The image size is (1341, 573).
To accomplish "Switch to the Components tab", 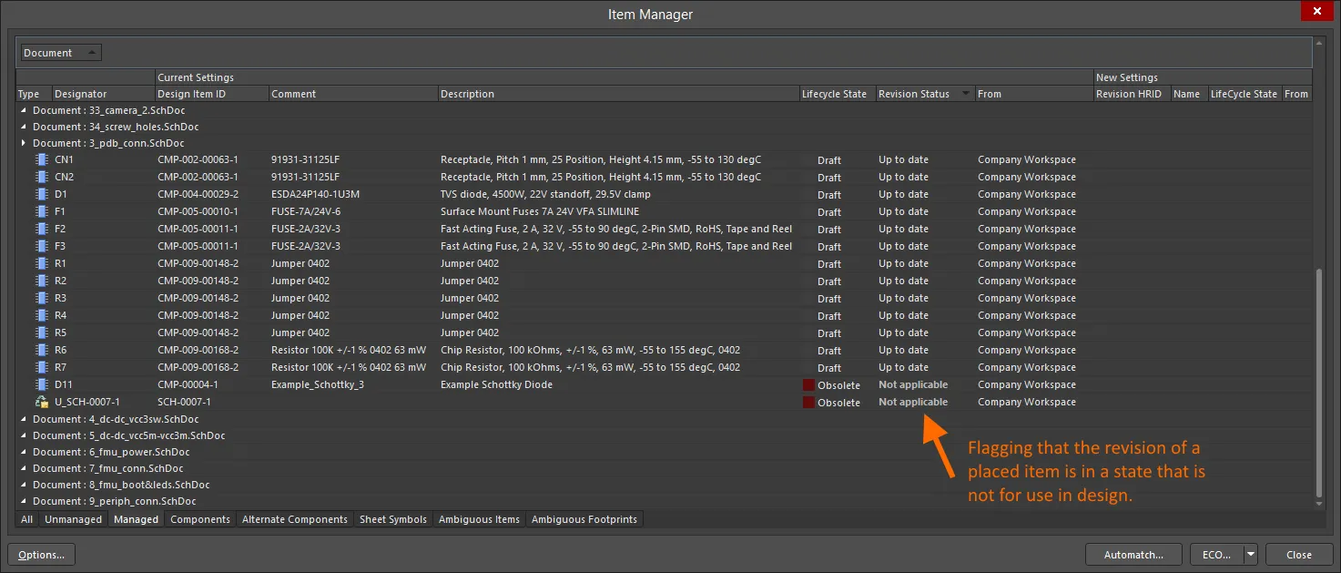I will [x=200, y=519].
